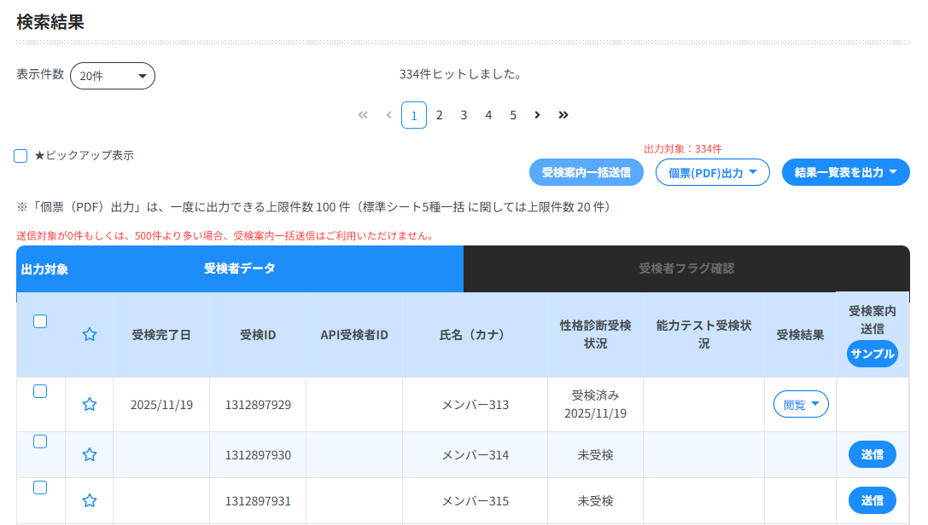The image size is (928, 525).
Task: Open the 表示件数 20件 dropdown
Action: pyautogui.click(x=112, y=76)
